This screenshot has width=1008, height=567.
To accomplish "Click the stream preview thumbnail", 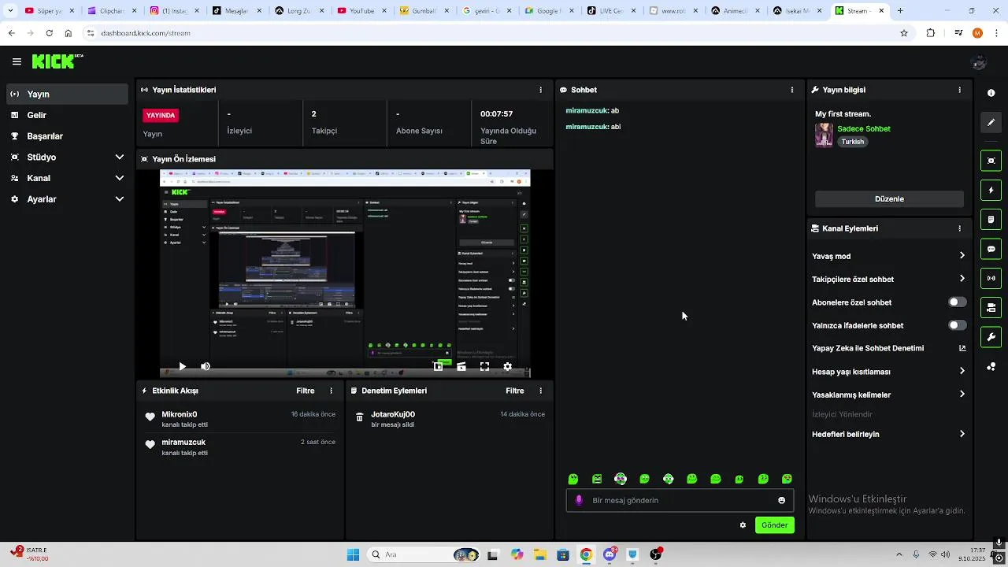I will tap(345, 273).
